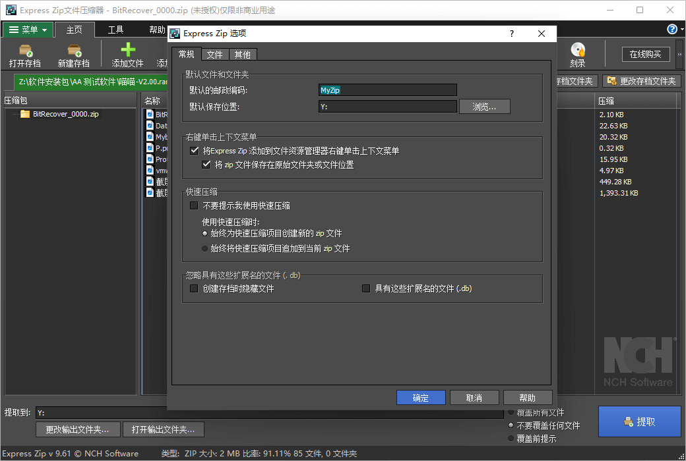The height and width of the screenshot is (461, 686).
Task: Toggle 将Express Zip添加到文件资源管理器右键单击上下文菜单 checkbox
Action: point(194,151)
